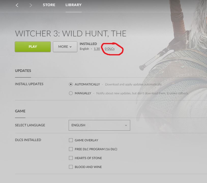
Task: Check FREE DLC PROGRAM (16 DLC)
Action: point(71,149)
